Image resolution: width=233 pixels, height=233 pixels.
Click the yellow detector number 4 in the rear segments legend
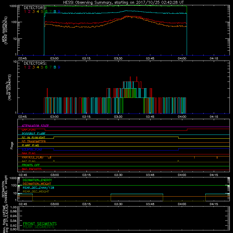click(x=38, y=67)
